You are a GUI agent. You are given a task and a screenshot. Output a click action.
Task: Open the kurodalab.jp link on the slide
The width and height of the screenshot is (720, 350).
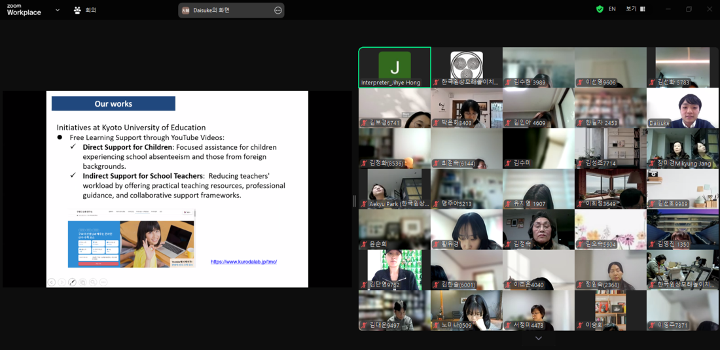coord(244,262)
